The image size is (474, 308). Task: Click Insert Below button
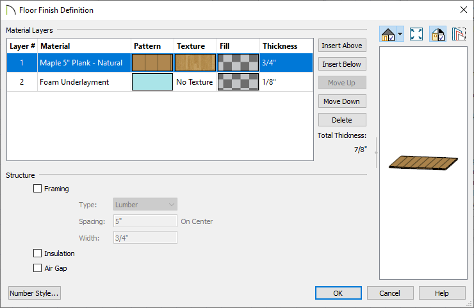click(x=342, y=64)
